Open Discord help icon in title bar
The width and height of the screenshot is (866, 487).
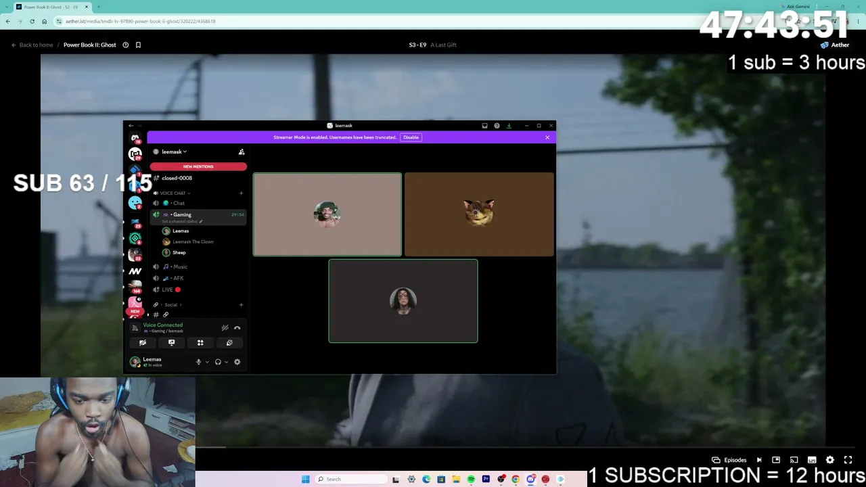[497, 126]
